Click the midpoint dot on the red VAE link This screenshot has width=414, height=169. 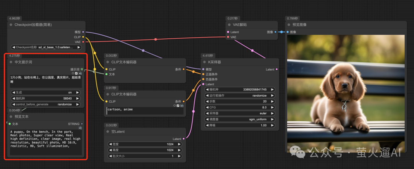point(156,39)
